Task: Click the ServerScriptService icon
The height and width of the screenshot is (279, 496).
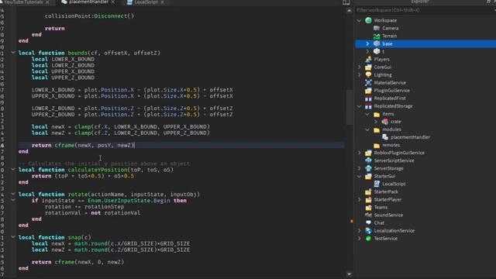Action: pos(368,160)
